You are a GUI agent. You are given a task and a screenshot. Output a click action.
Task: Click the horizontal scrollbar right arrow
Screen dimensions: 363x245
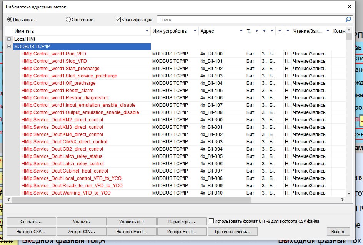pos(343,200)
